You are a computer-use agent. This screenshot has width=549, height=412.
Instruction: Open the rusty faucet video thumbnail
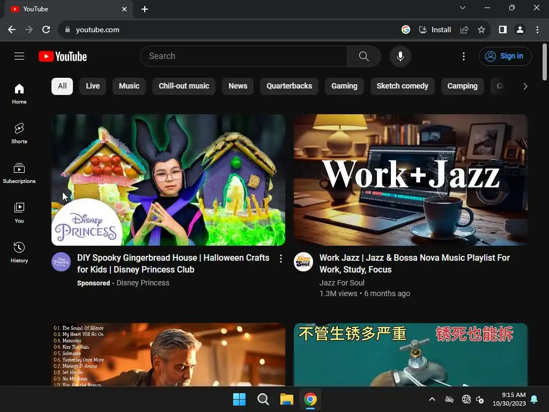click(411, 355)
